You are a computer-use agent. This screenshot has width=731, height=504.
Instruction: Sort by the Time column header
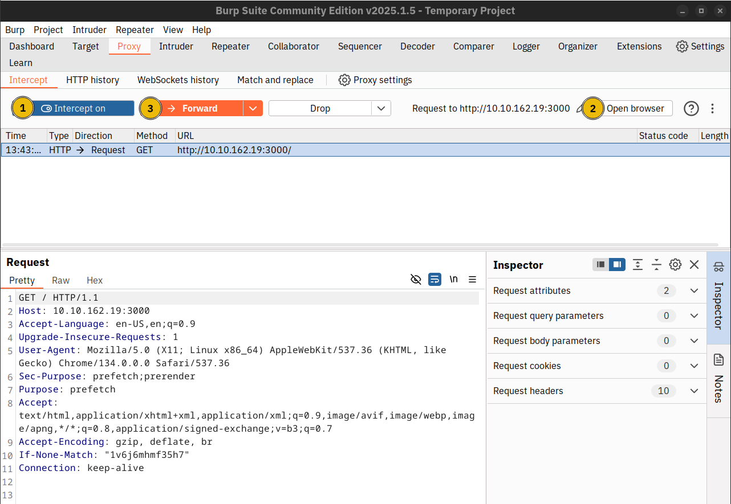pyautogui.click(x=24, y=136)
